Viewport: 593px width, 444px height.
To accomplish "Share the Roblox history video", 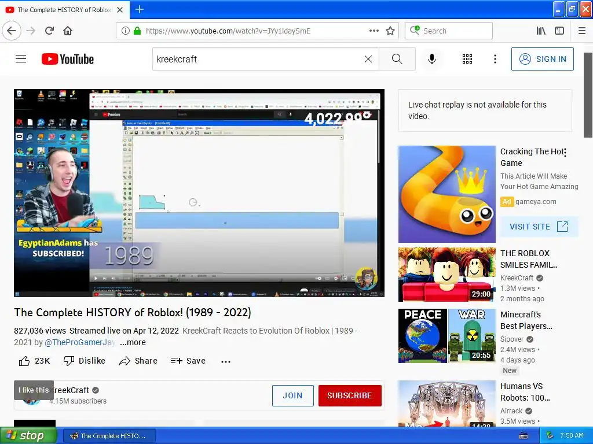I will pos(138,361).
